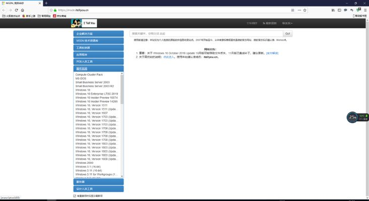Expand the MSDN 技术资源库 panel
Image resolution: width=369 pixels, height=201 pixels.
click(98, 41)
